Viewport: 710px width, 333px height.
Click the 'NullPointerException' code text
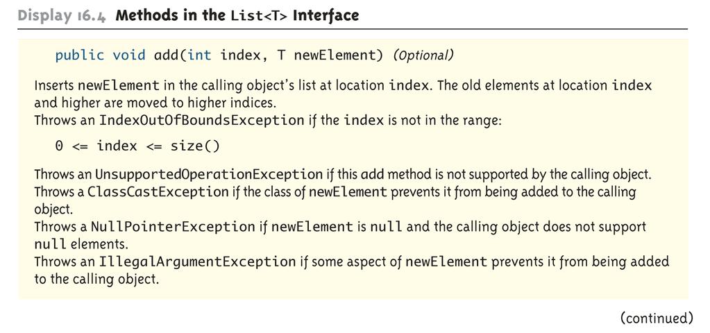(173, 226)
